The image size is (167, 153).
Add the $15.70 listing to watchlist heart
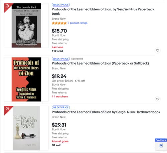tap(158, 51)
